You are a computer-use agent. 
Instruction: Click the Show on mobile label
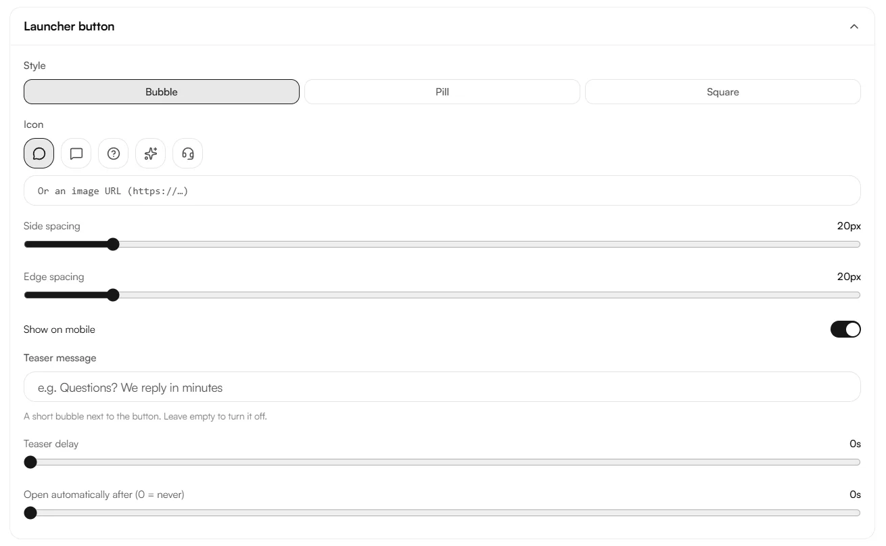pyautogui.click(x=60, y=329)
